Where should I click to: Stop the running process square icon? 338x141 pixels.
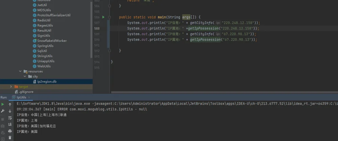click(3, 119)
